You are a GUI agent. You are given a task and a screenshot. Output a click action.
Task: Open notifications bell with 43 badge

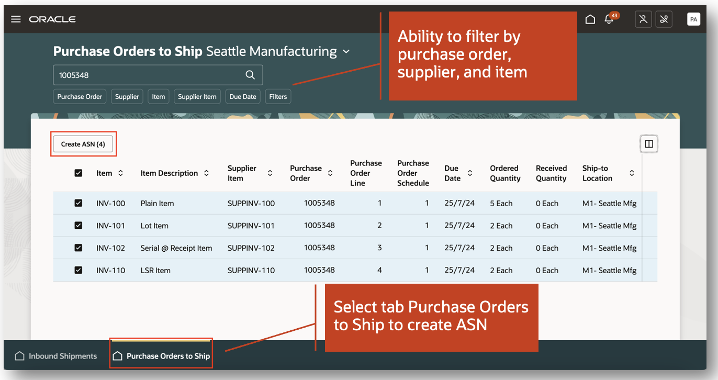pyautogui.click(x=609, y=19)
